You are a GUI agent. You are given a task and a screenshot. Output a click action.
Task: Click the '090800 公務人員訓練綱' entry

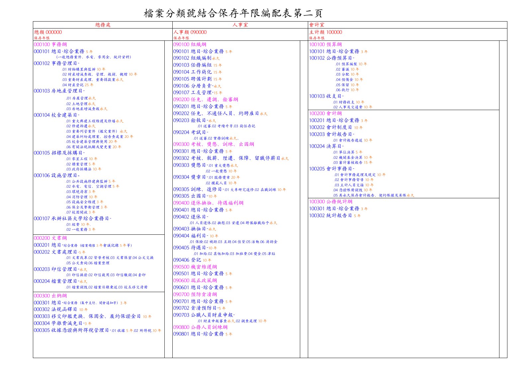point(200,327)
